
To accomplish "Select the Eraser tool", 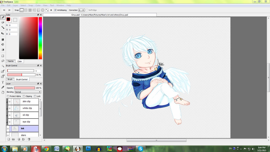I will click(3, 22).
